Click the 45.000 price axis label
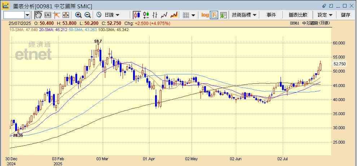Screen dimensions: 357x166 click(338, 86)
